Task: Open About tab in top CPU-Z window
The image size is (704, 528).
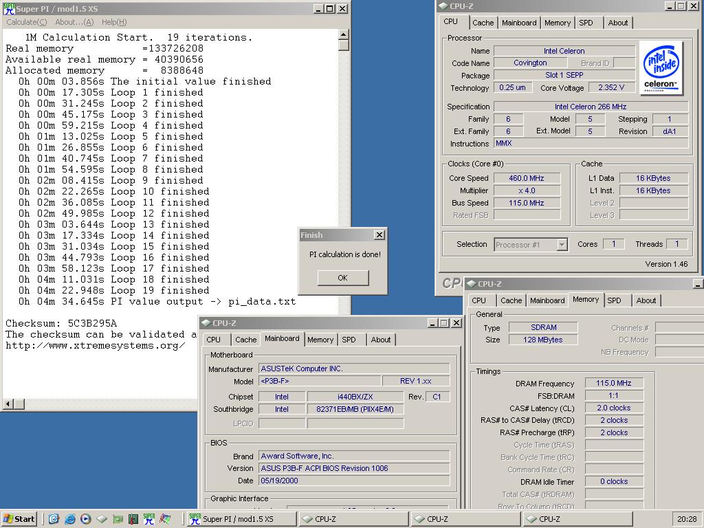Action: point(618,23)
